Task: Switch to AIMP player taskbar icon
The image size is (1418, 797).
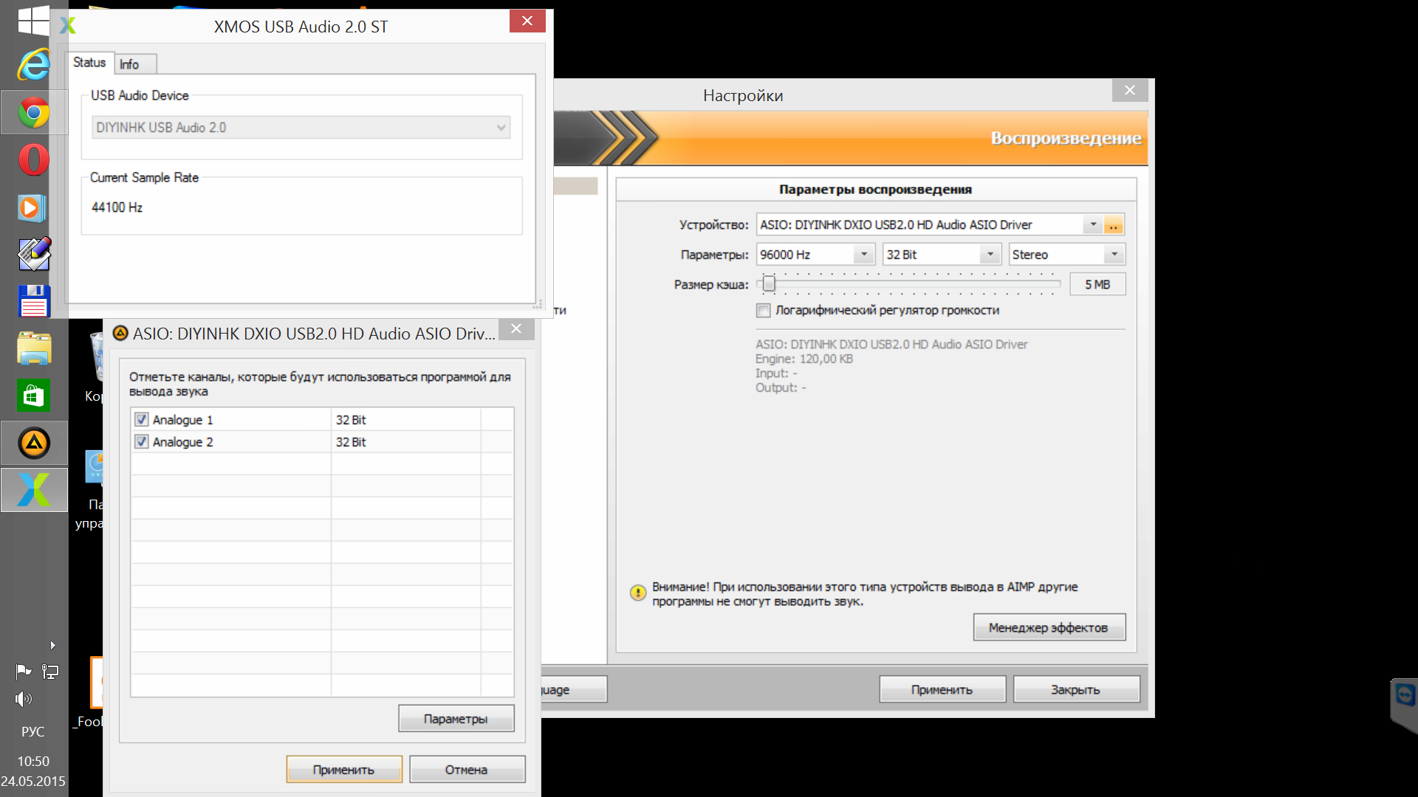Action: tap(34, 443)
